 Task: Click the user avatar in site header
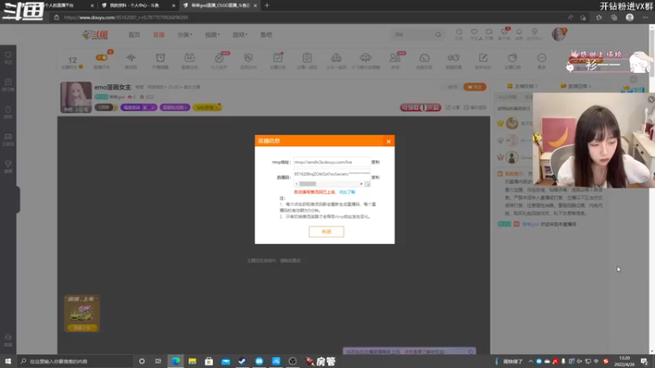tap(558, 34)
